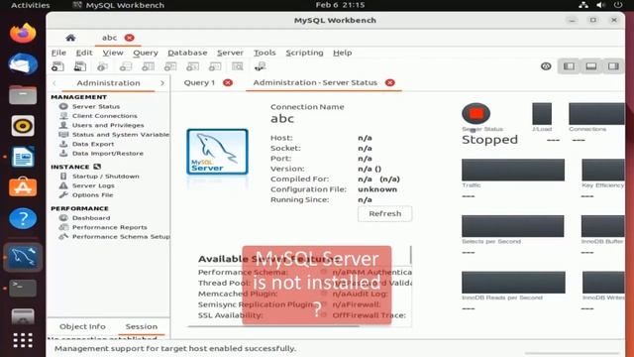Open Thunderbird mail from the dock
Image resolution: width=634 pixels, height=357 pixels.
pyautogui.click(x=23, y=63)
